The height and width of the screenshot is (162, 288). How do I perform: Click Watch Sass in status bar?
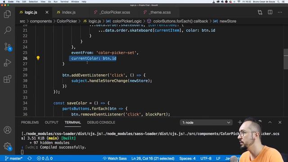(115, 158)
